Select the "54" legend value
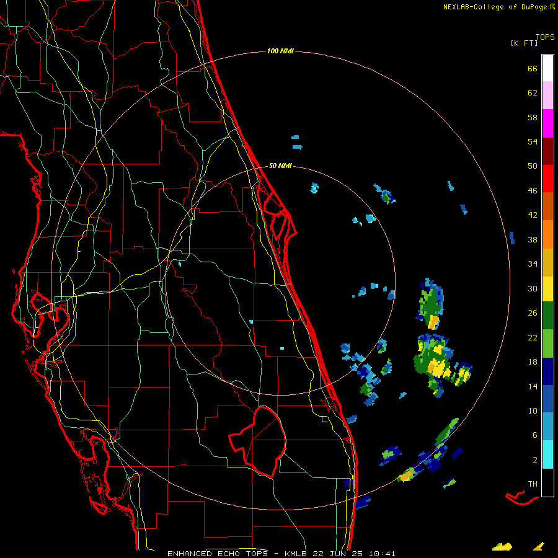The width and height of the screenshot is (558, 558). (533, 141)
